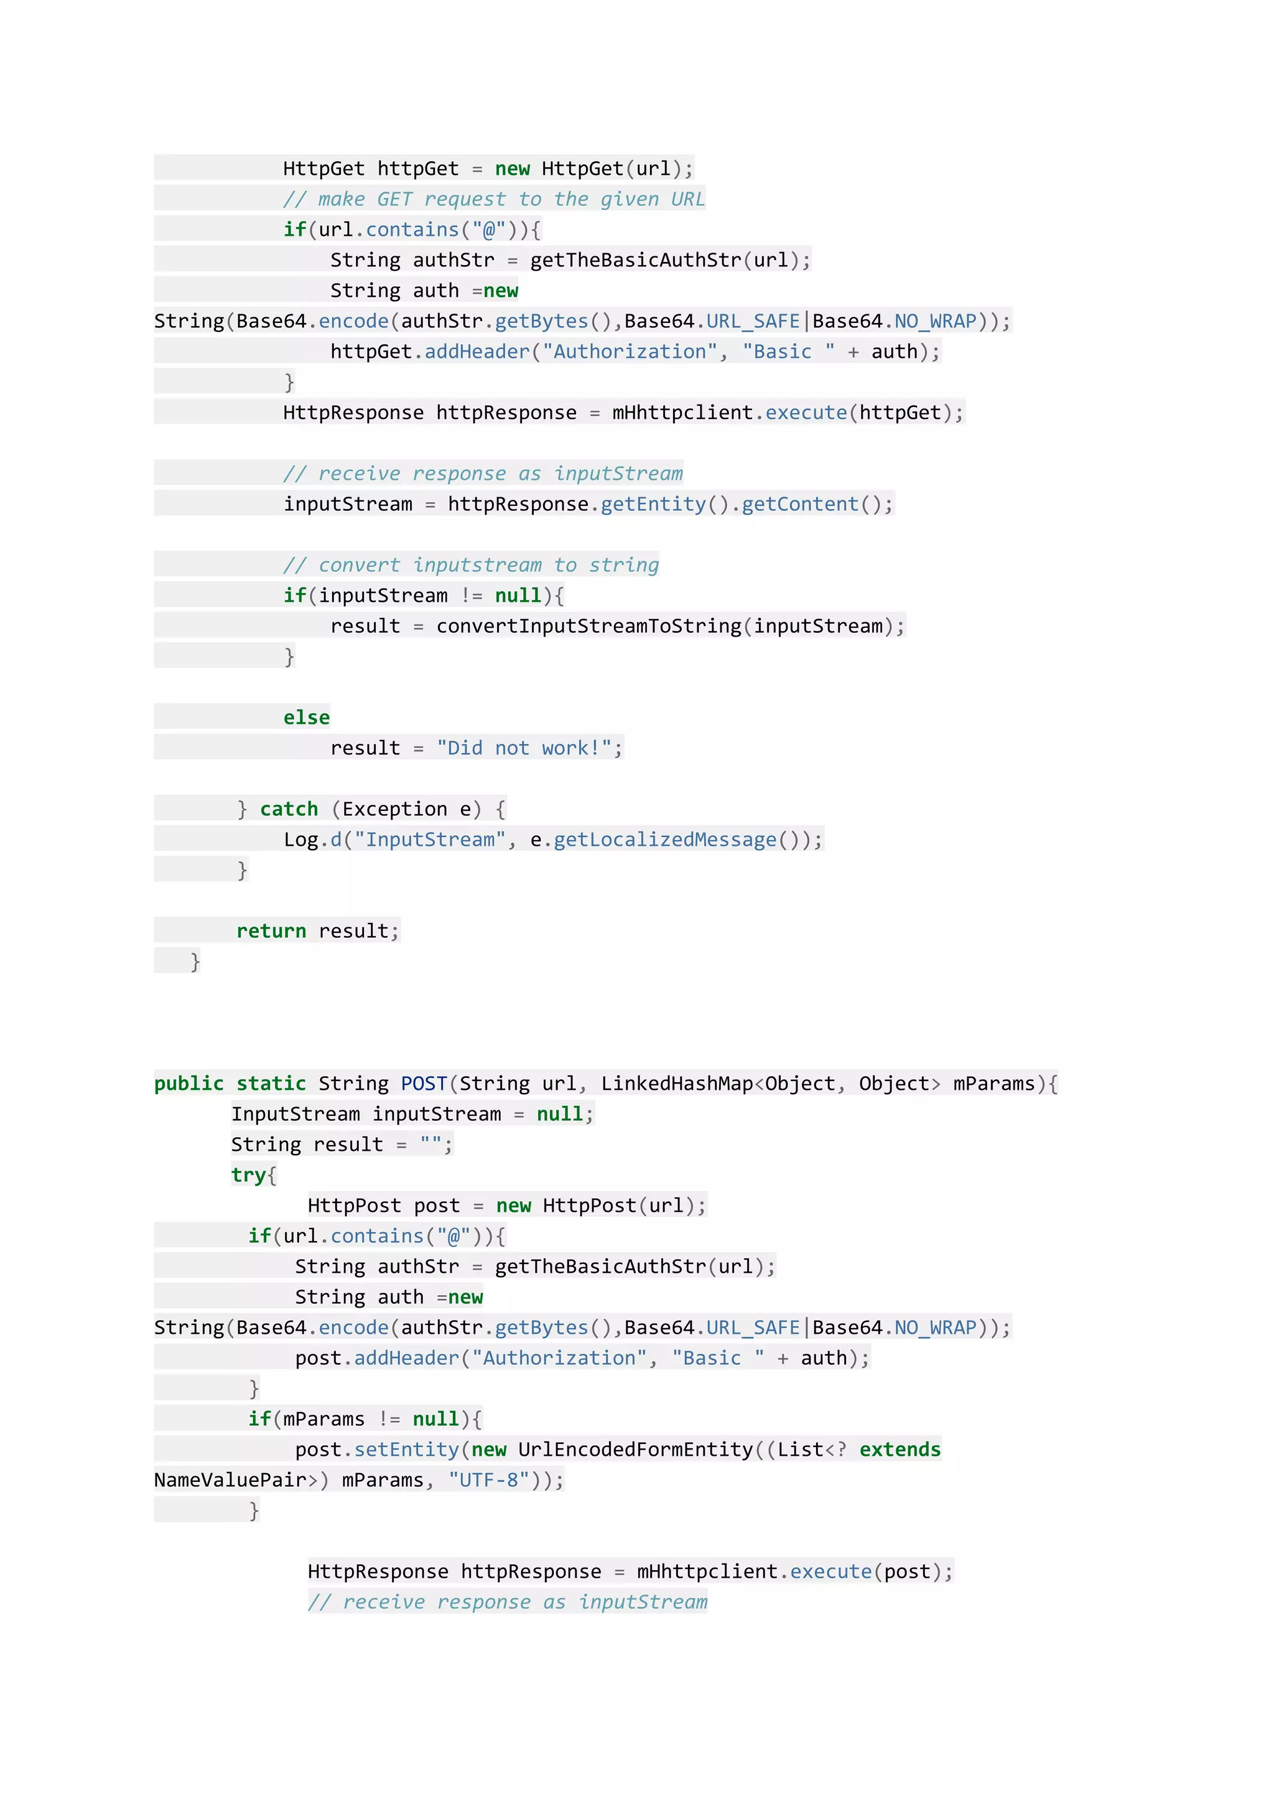Click the post.addHeader method call
The image size is (1274, 1803).
point(406,1359)
